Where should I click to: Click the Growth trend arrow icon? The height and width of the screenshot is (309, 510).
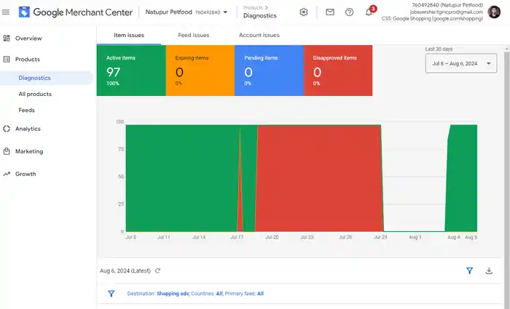tap(7, 174)
